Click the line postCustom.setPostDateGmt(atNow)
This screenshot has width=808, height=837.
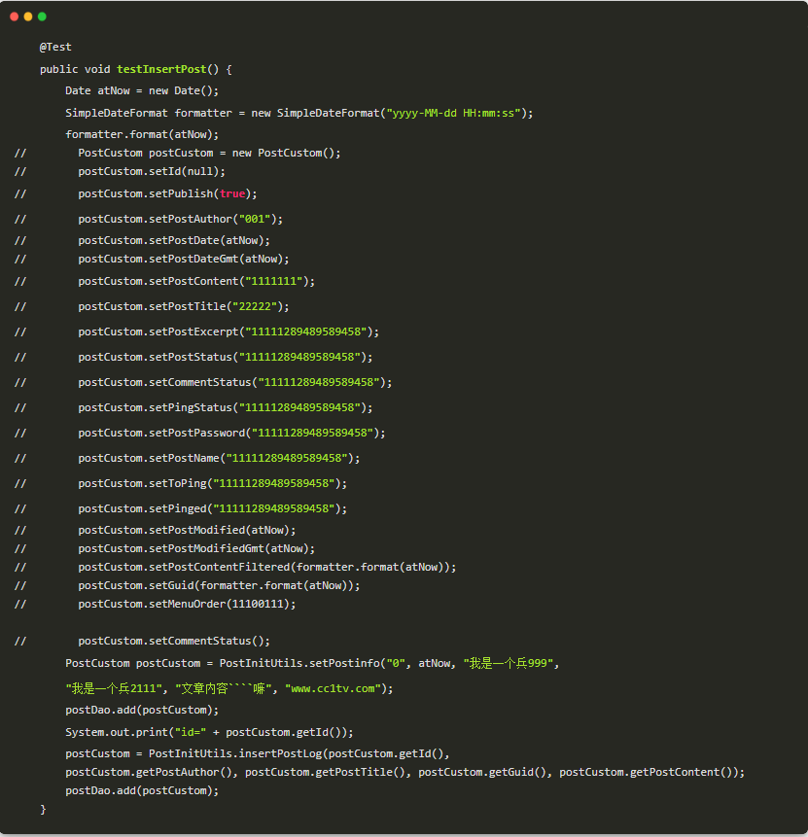click(x=184, y=260)
